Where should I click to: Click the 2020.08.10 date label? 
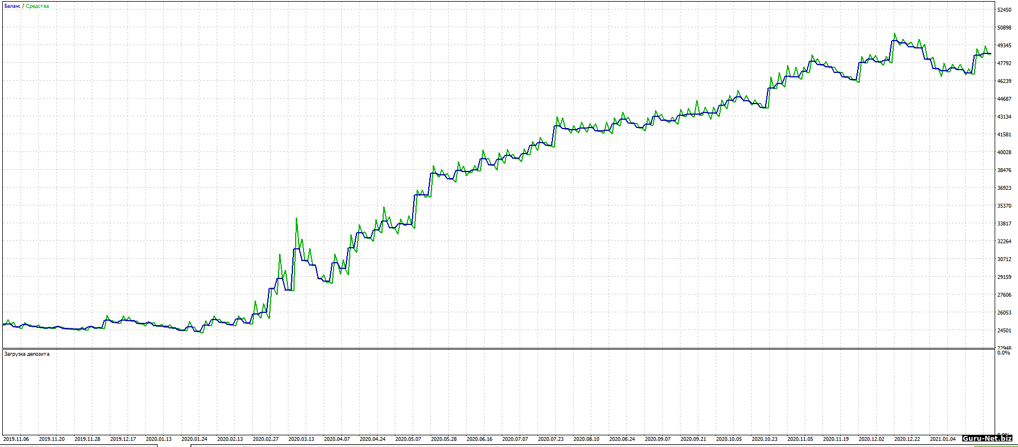pos(586,439)
